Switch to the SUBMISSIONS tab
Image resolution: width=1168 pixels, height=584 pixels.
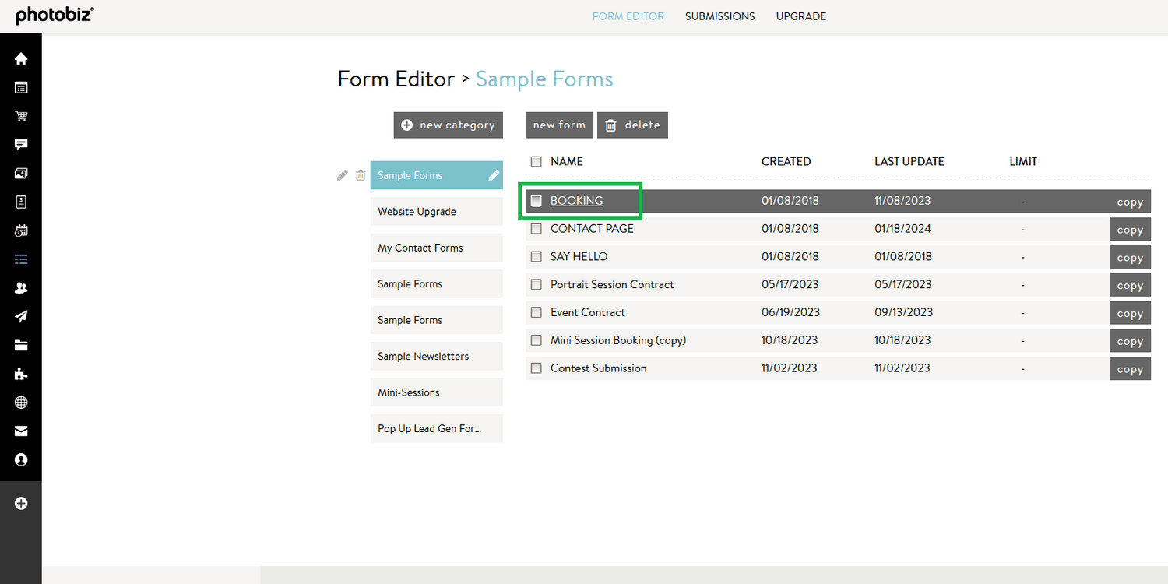click(719, 16)
